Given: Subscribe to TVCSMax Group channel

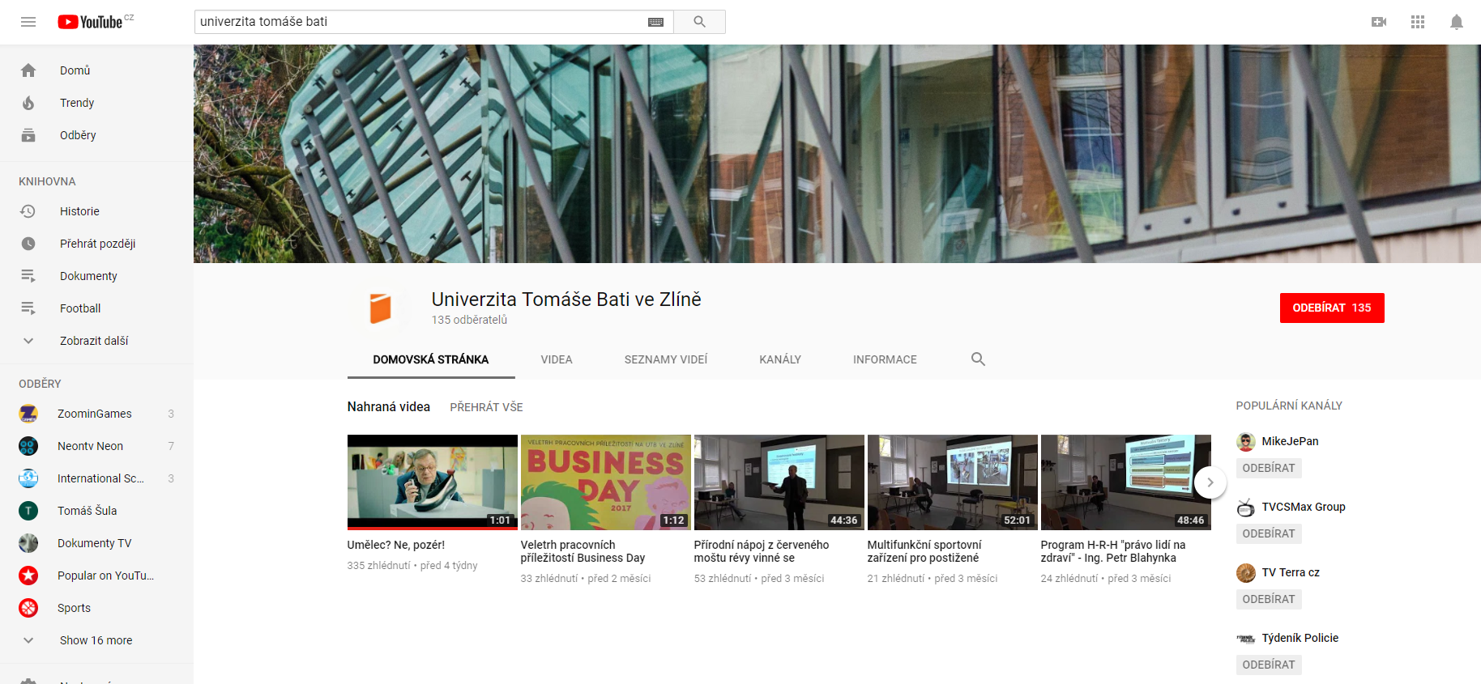Looking at the screenshot, I should pyautogui.click(x=1269, y=533).
